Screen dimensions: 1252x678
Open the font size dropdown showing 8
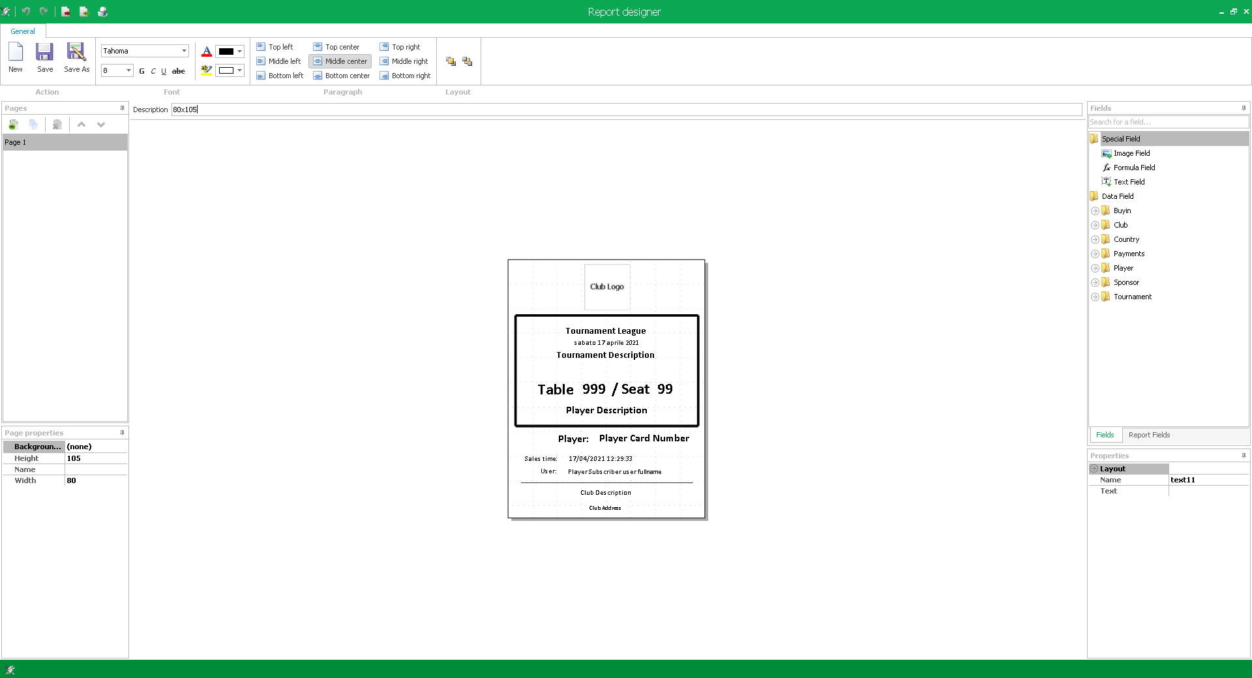(x=128, y=71)
